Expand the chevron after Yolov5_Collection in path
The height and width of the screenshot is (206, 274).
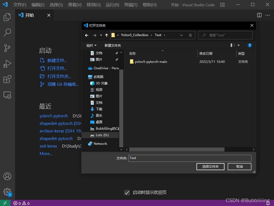151,35
